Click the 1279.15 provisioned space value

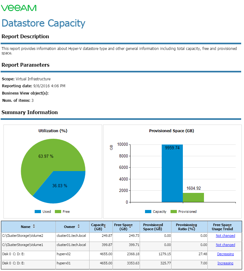pyautogui.click(x=165, y=254)
